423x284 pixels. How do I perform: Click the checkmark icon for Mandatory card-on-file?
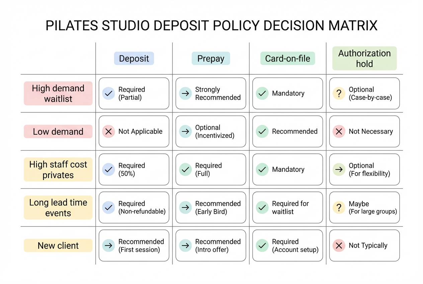pos(262,93)
